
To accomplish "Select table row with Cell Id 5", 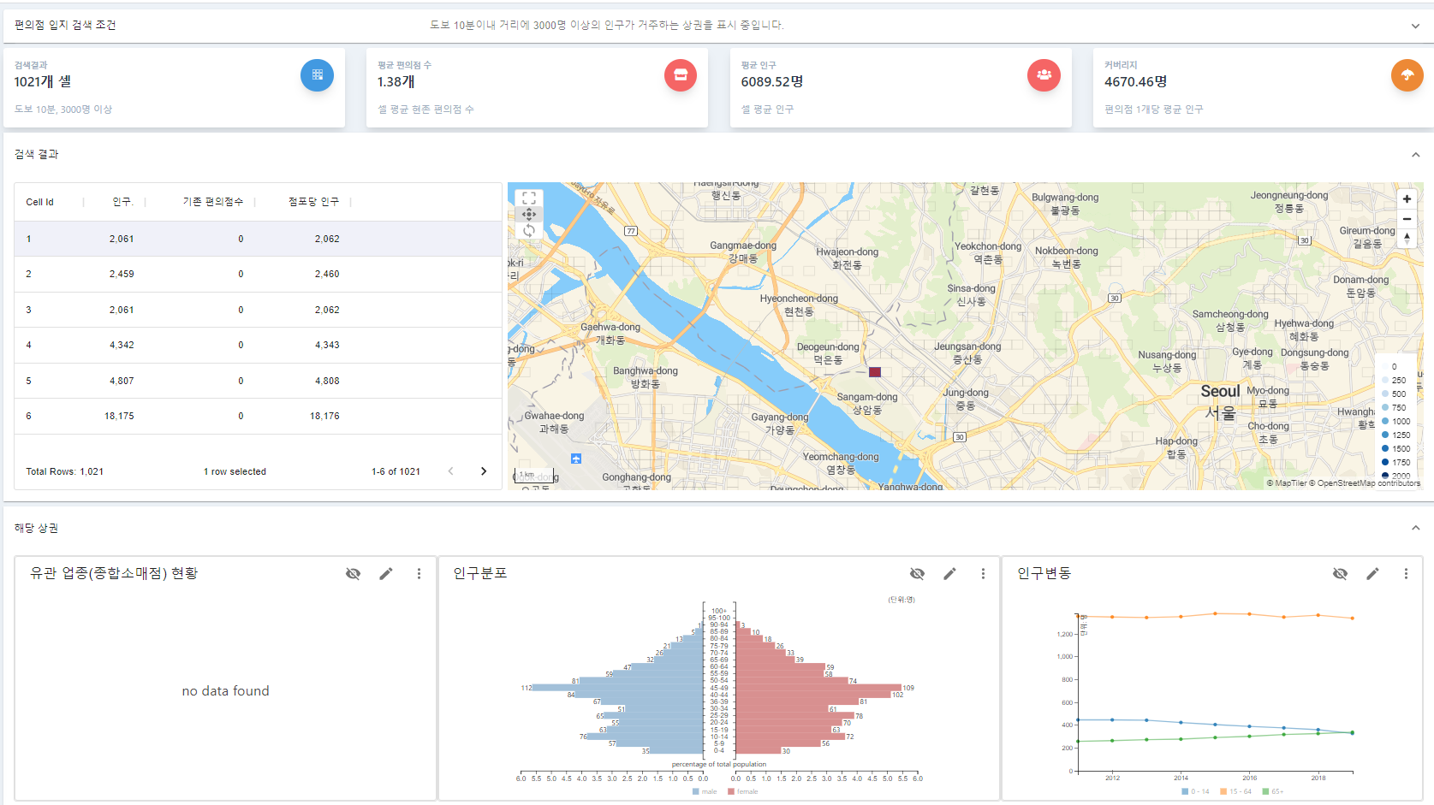I will tap(258, 381).
